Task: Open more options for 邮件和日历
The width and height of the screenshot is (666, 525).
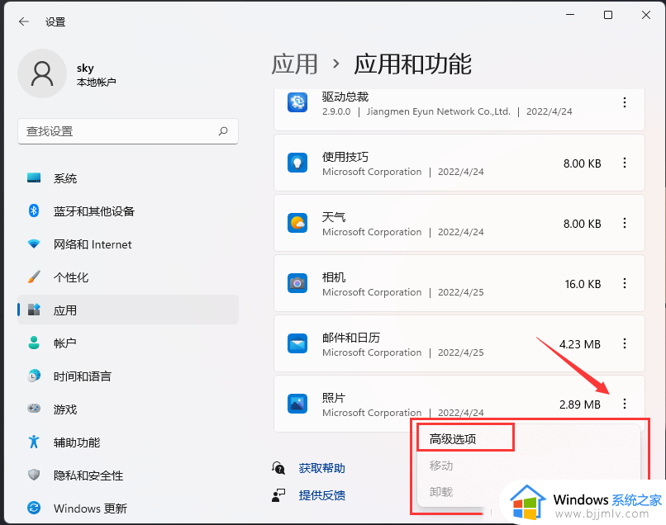Action: pos(625,343)
